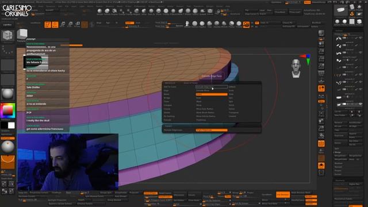Select the SimpleBrush S tool icon
The height and width of the screenshot is (207, 368).
click(x=352, y=14)
